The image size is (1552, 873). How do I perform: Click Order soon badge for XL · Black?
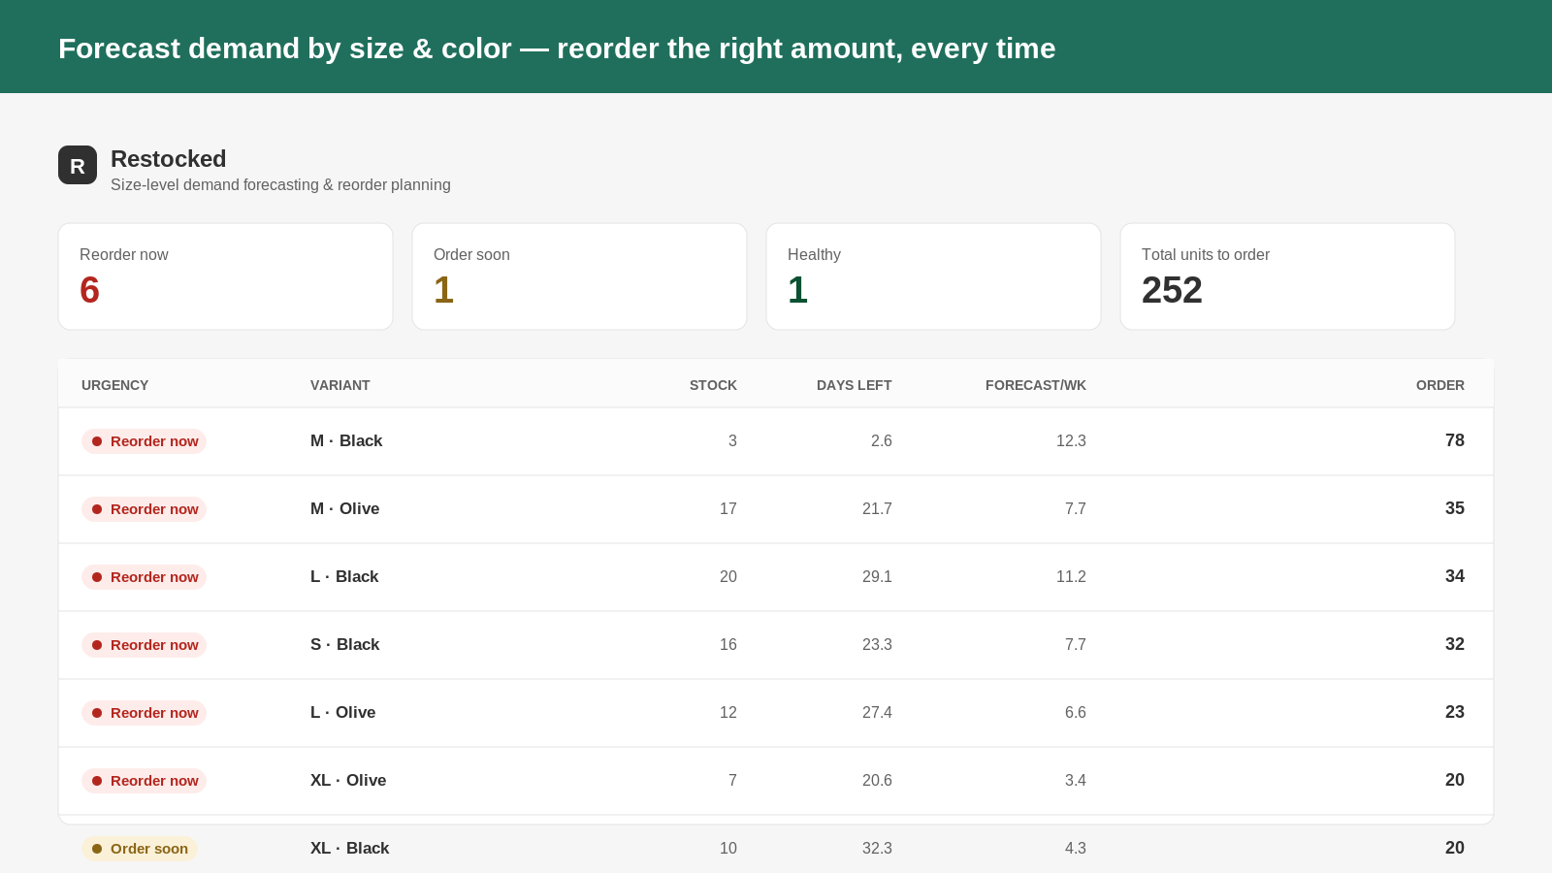(x=140, y=849)
